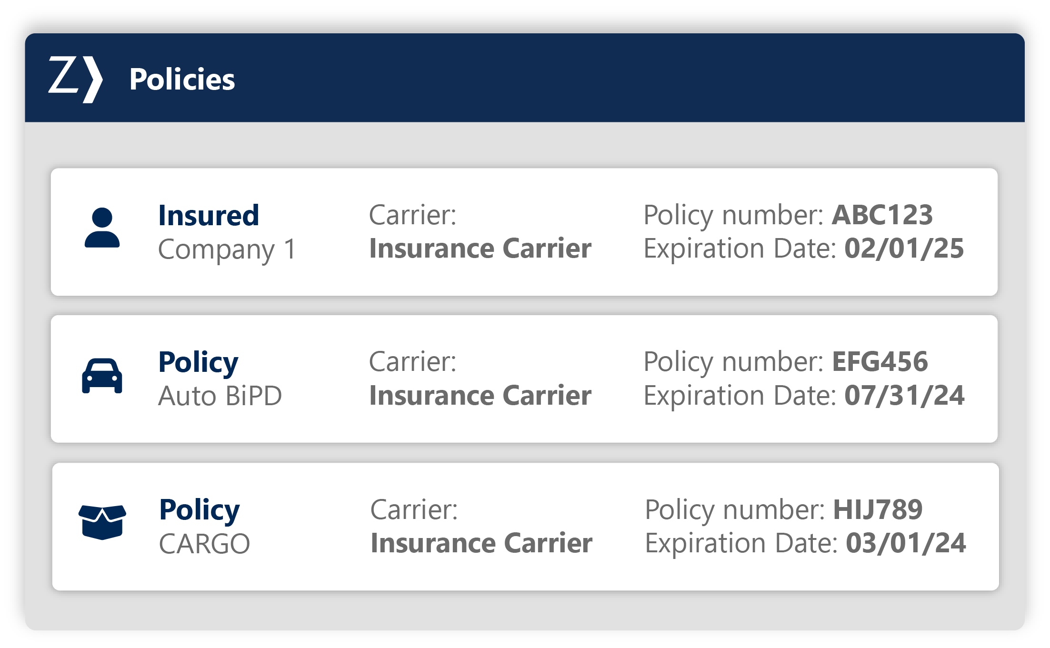This screenshot has height=648, width=1050.
Task: Open the Company 1 insured name
Action: point(227,249)
